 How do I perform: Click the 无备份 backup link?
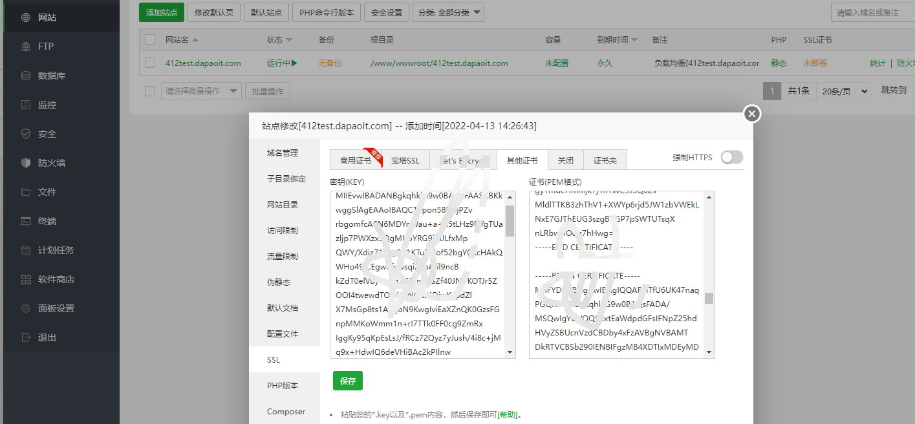point(330,63)
